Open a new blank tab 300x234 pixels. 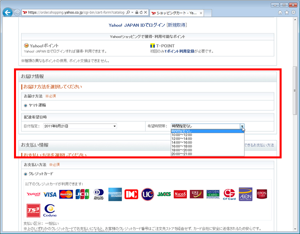pos(208,13)
